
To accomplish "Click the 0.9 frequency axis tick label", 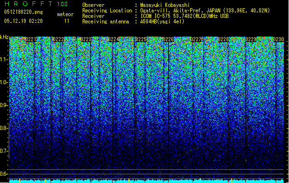I will point(4,105).
